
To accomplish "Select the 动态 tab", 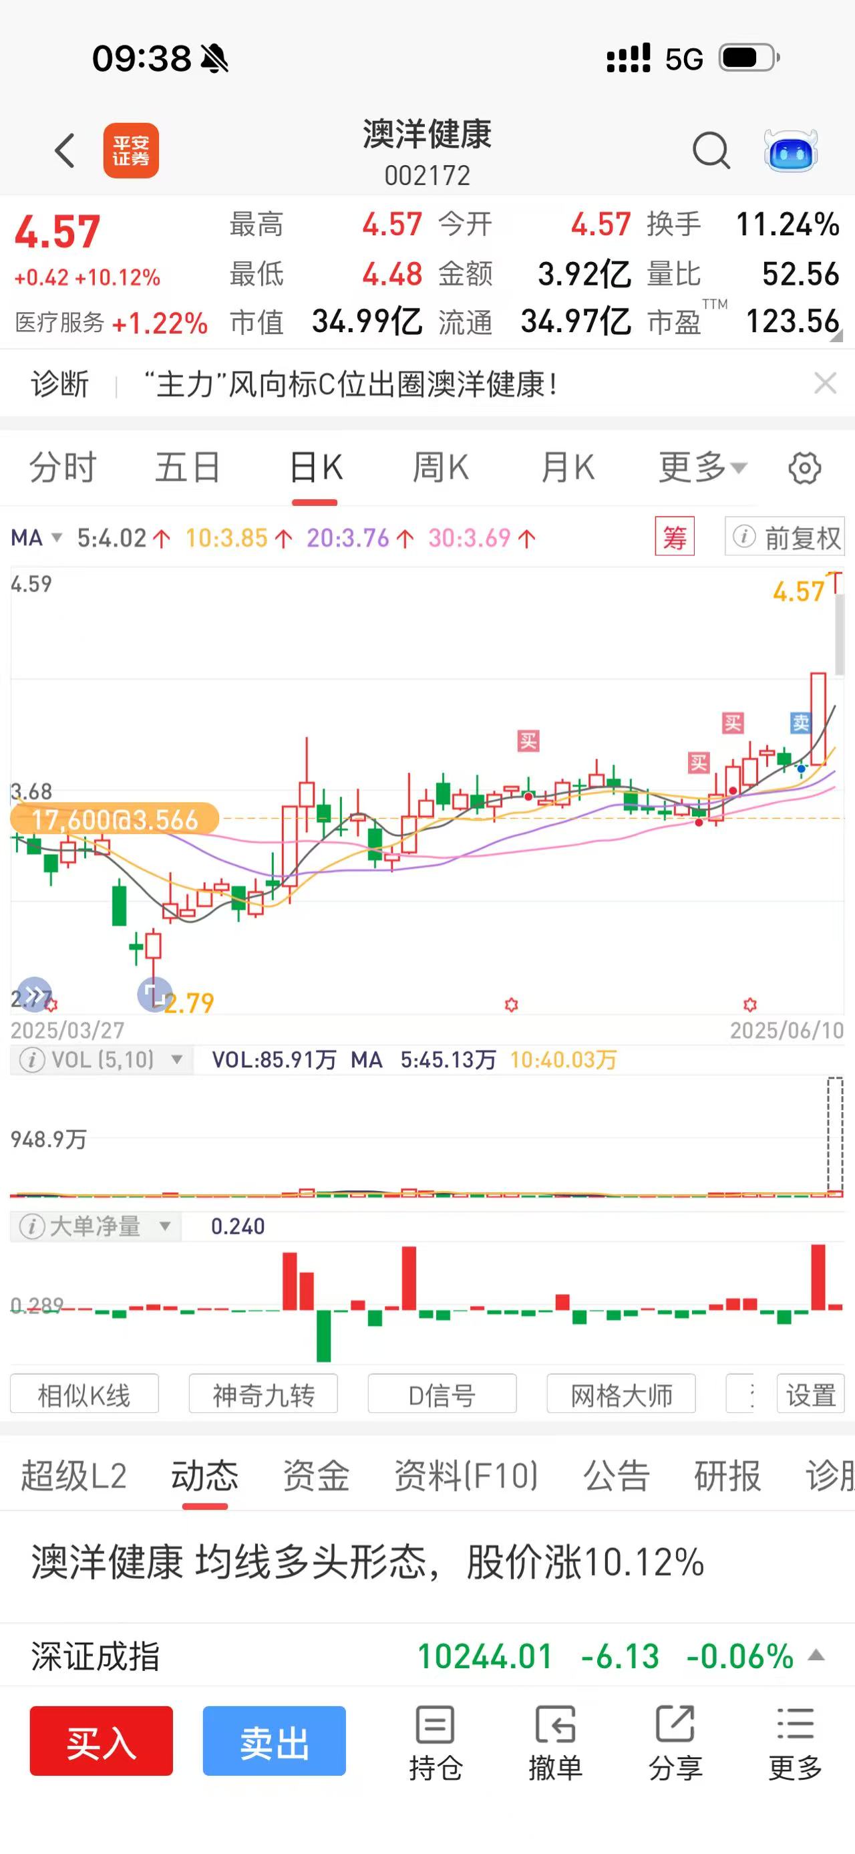I will (x=204, y=1476).
